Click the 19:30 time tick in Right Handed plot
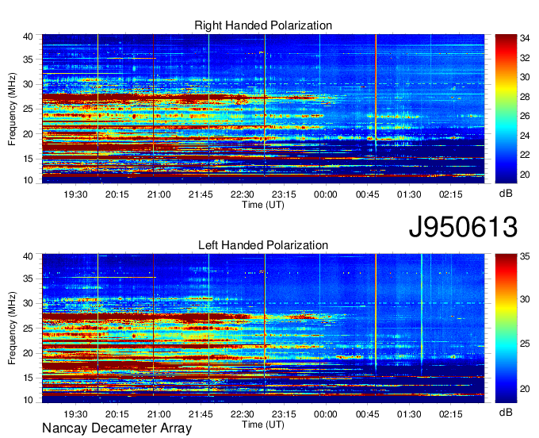539x438 pixels. click(75, 194)
